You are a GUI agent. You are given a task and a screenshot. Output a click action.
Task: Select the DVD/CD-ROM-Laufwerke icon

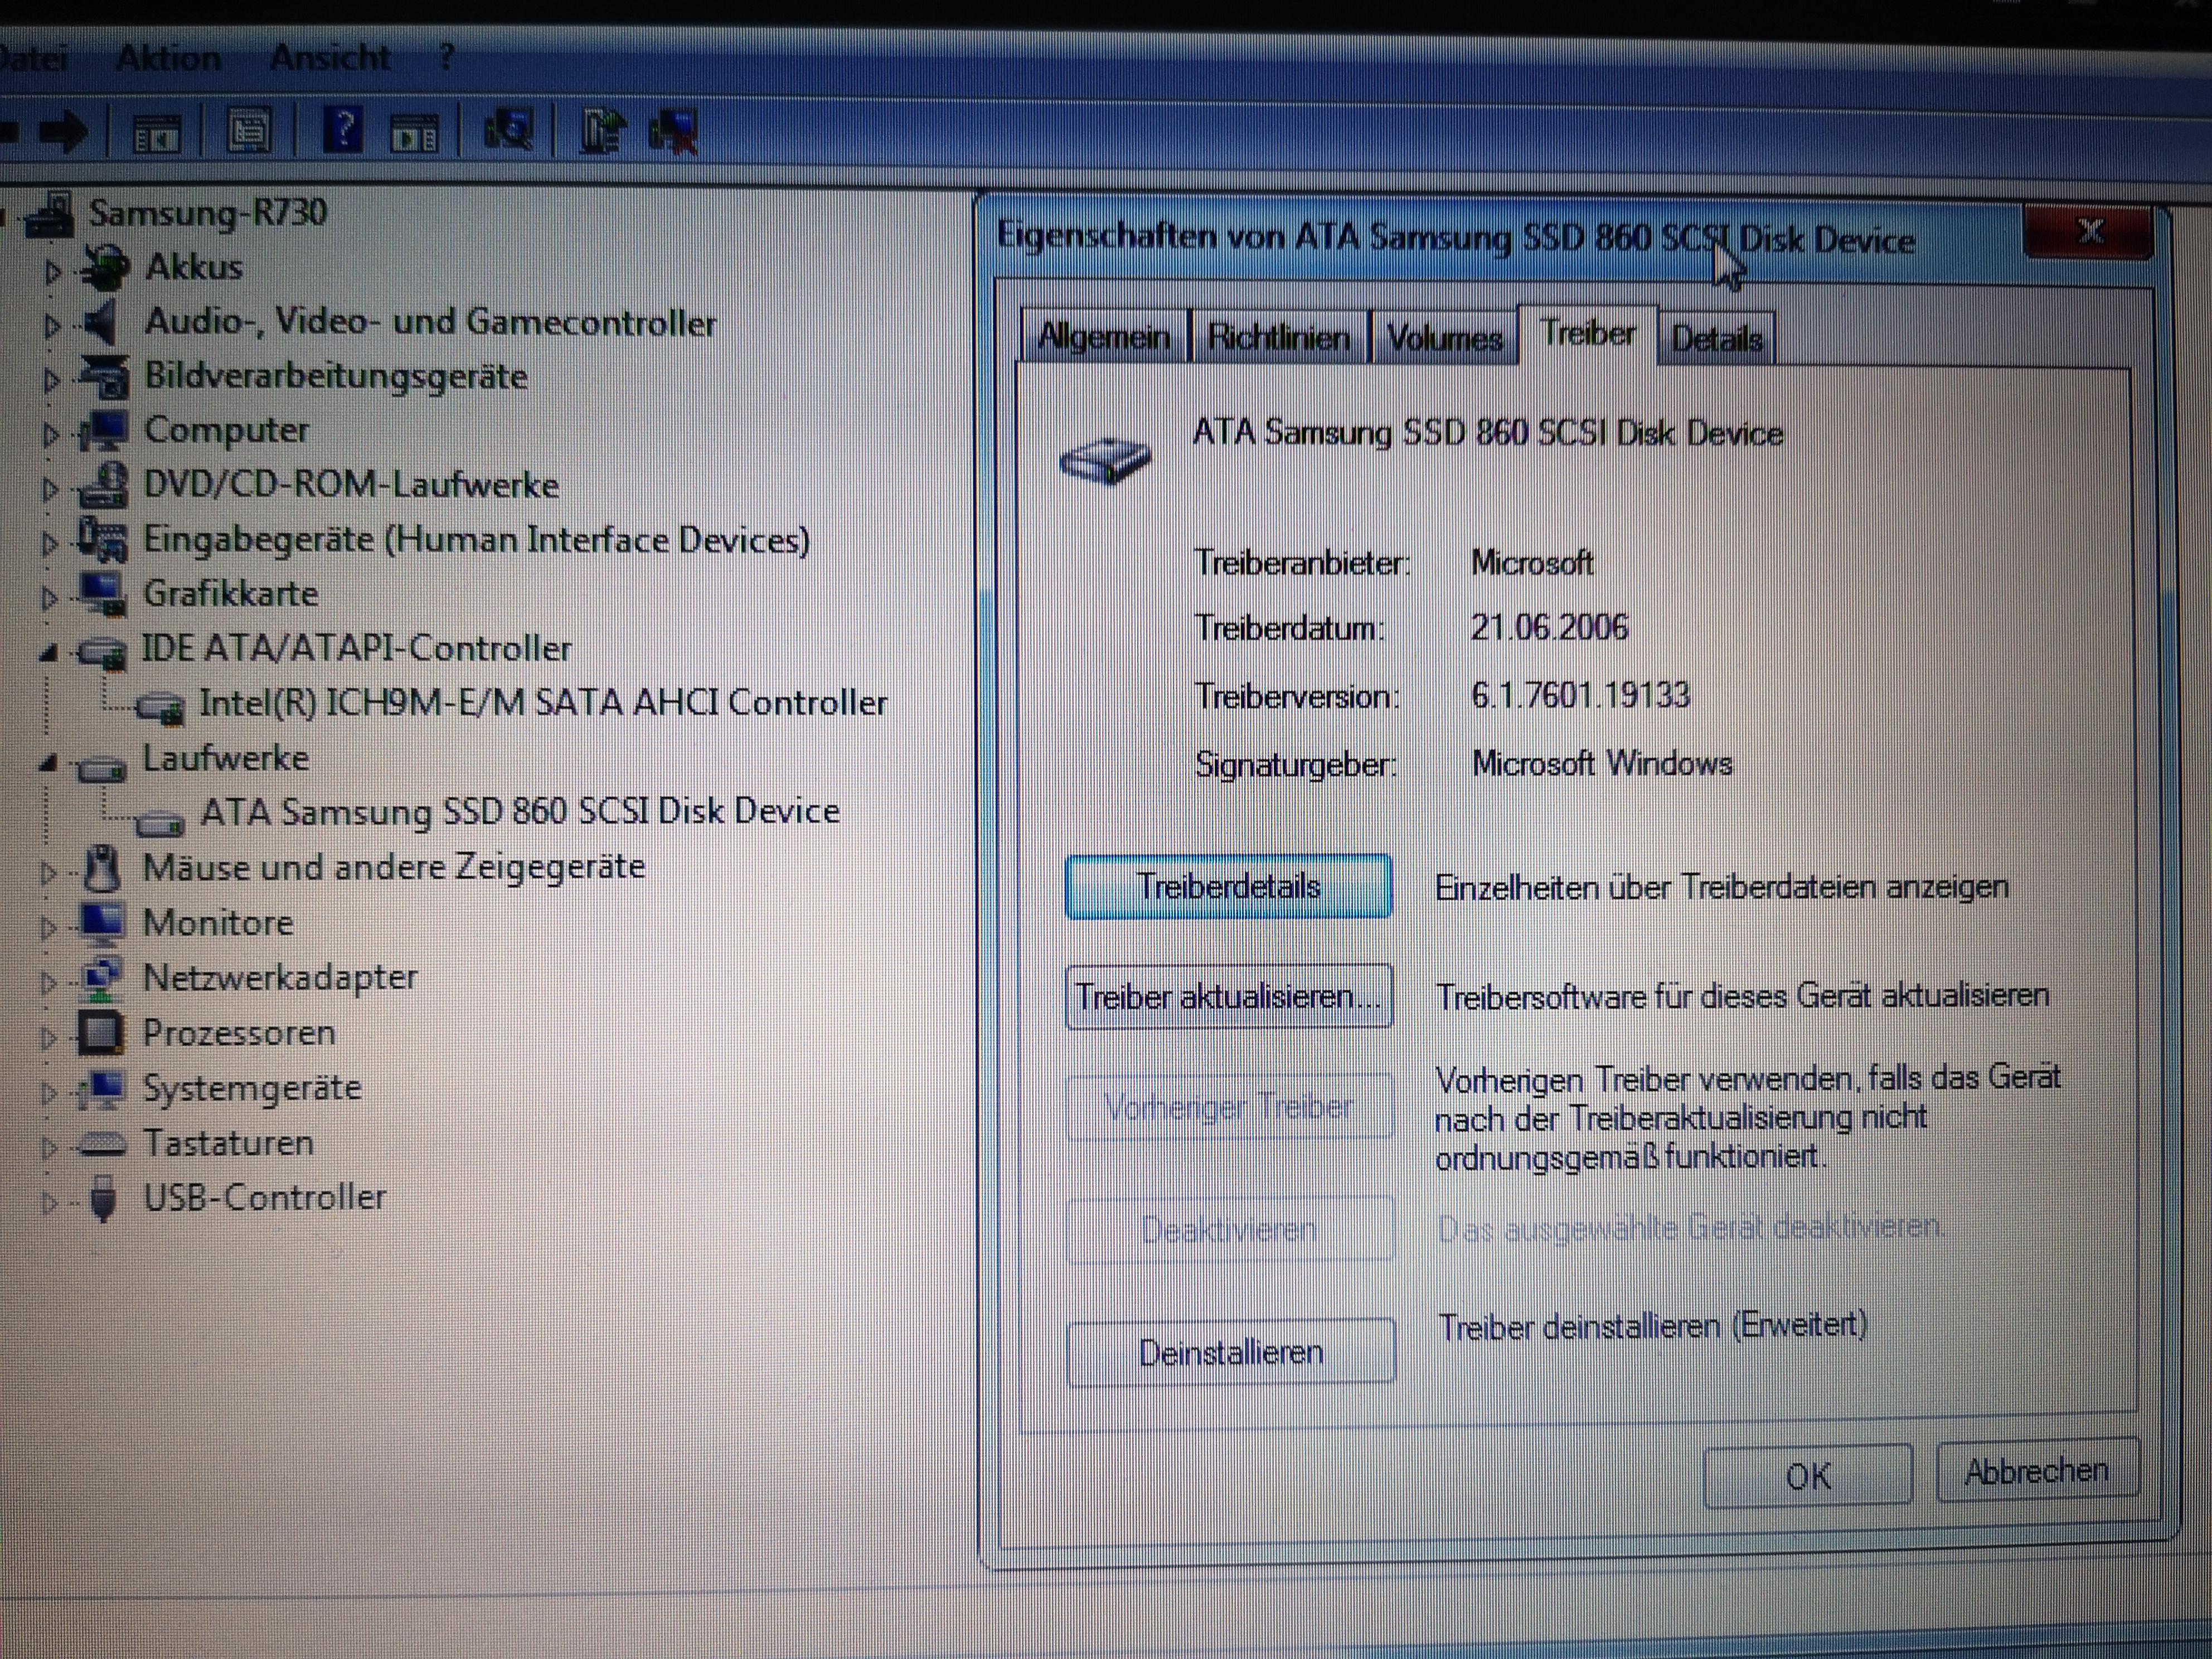104,485
